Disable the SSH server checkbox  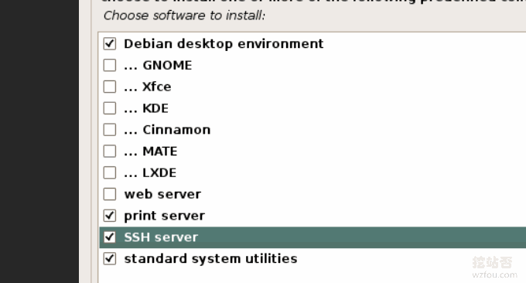[110, 237]
